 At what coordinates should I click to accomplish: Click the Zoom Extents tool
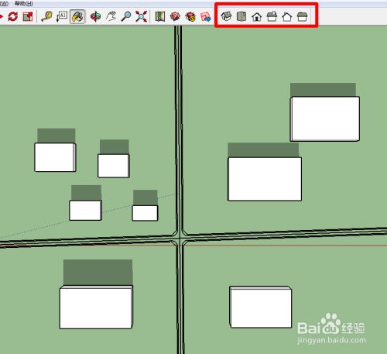(142, 16)
